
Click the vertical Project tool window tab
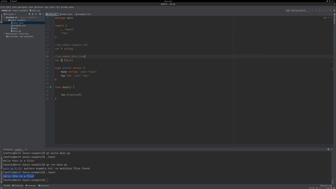1,18
